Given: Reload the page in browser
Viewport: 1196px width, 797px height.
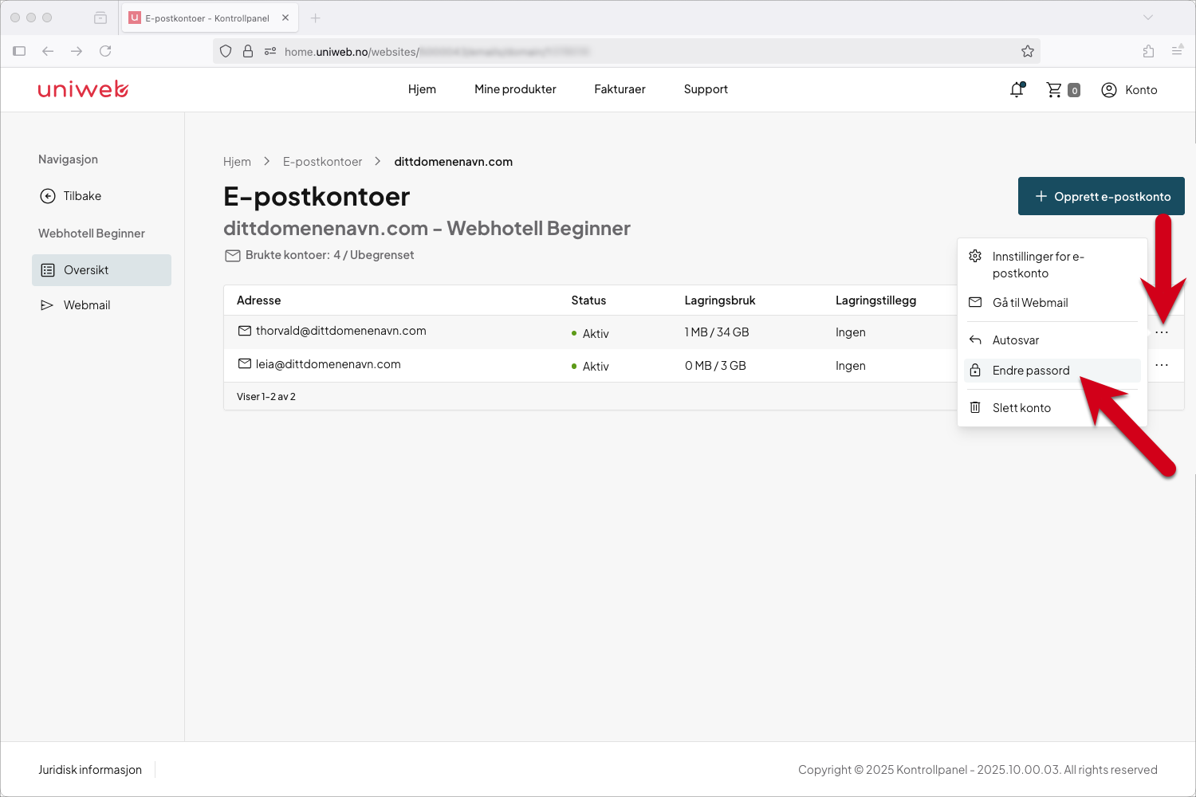Looking at the screenshot, I should click(x=105, y=51).
